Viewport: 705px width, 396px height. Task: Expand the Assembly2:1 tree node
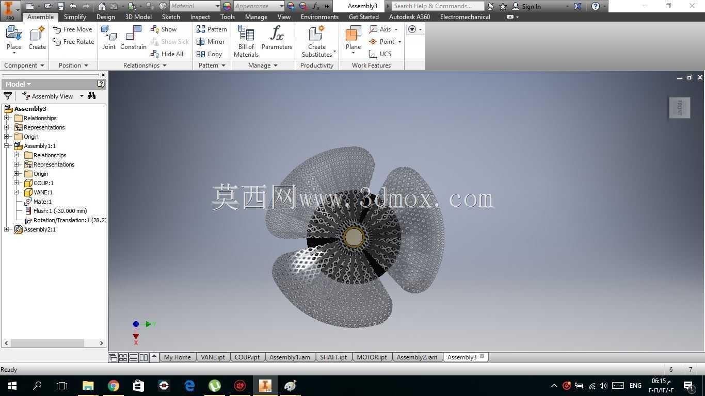click(7, 229)
